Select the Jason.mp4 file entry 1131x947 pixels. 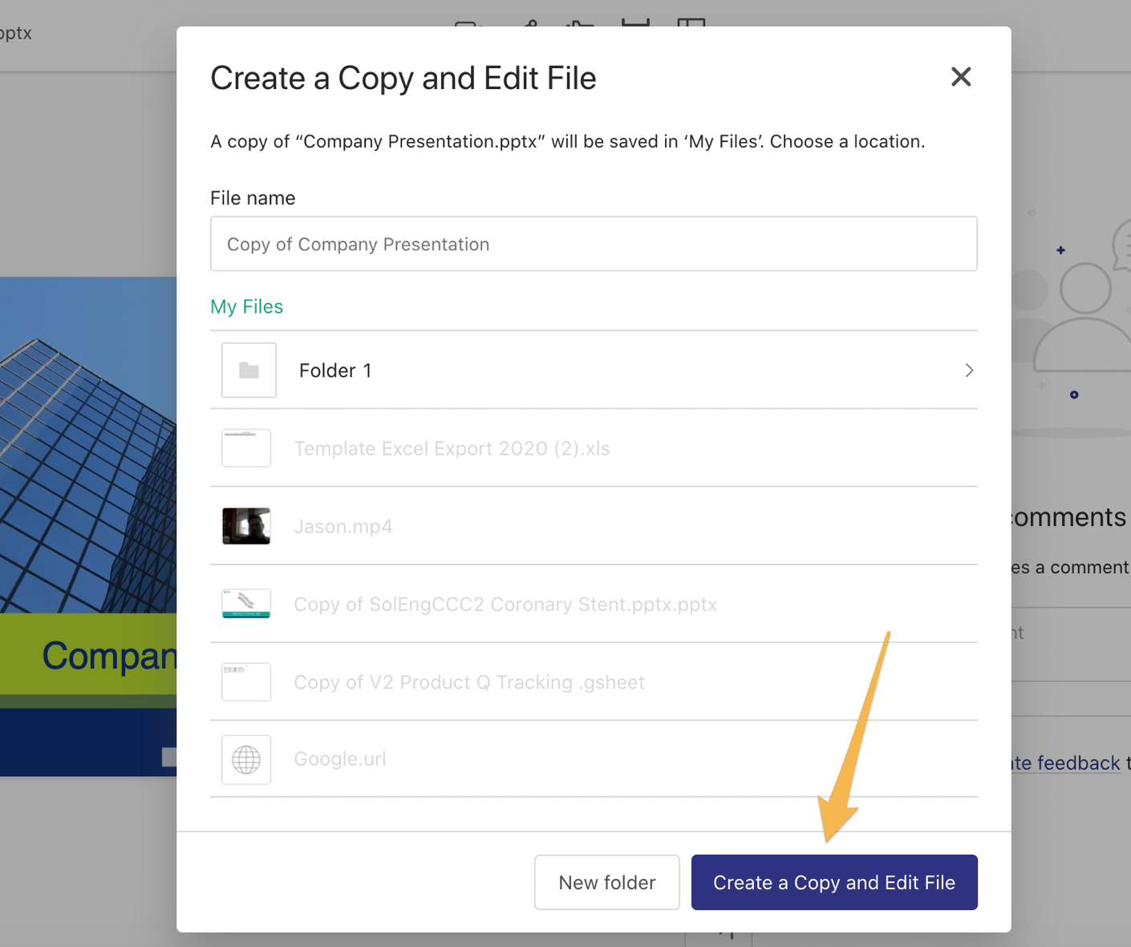343,526
